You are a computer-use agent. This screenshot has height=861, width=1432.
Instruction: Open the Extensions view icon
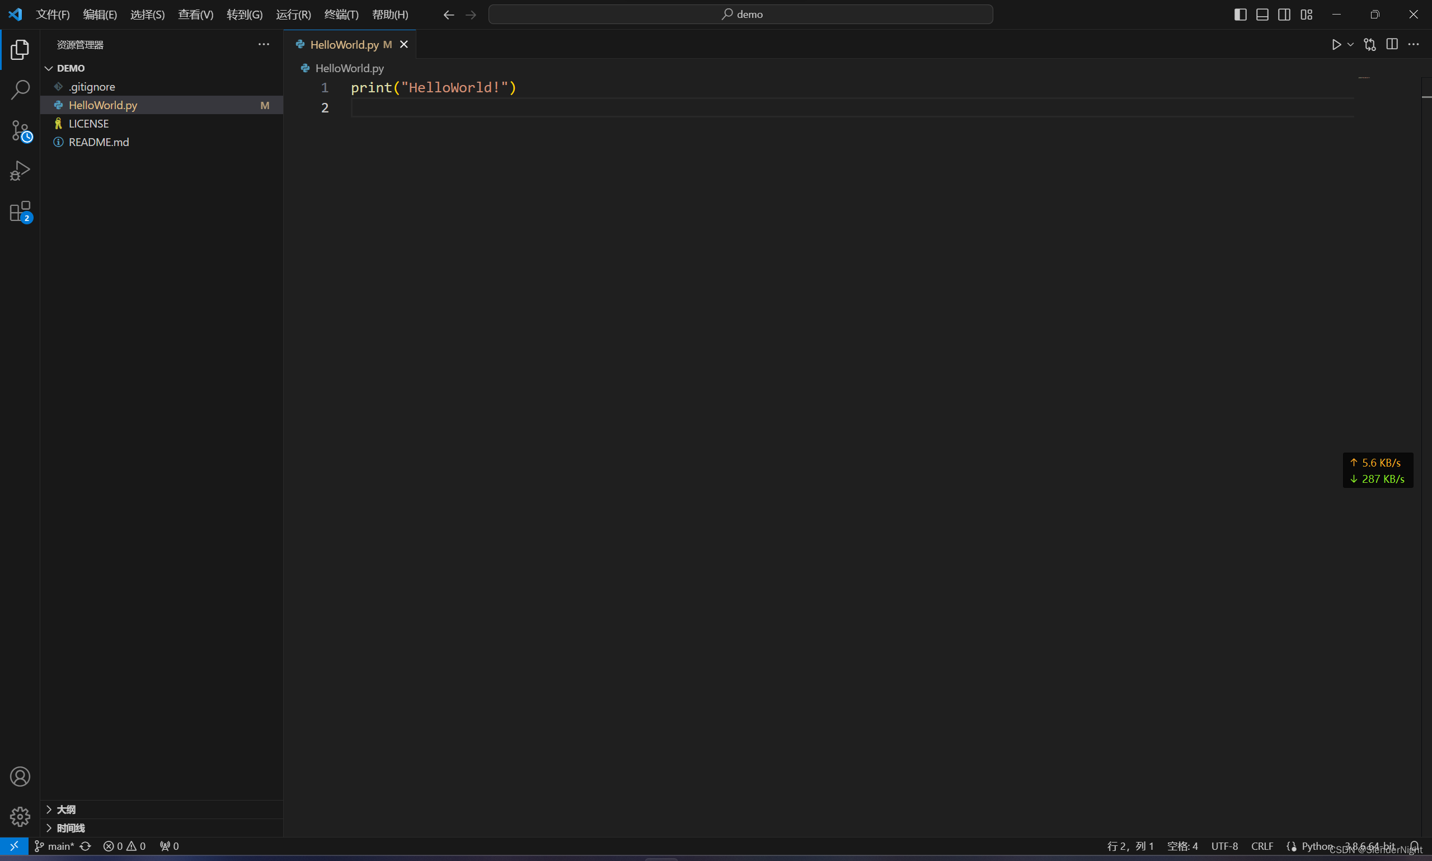point(20,212)
